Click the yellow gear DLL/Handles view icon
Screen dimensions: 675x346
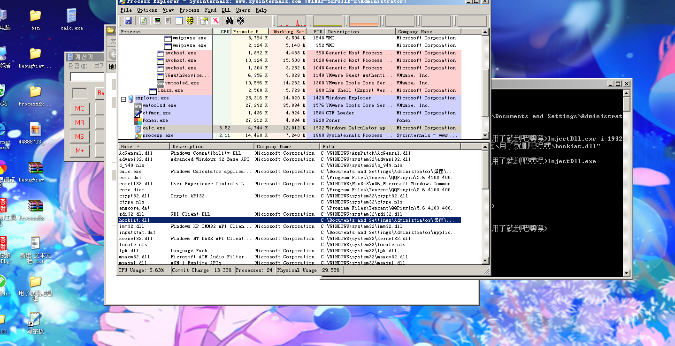click(x=190, y=21)
